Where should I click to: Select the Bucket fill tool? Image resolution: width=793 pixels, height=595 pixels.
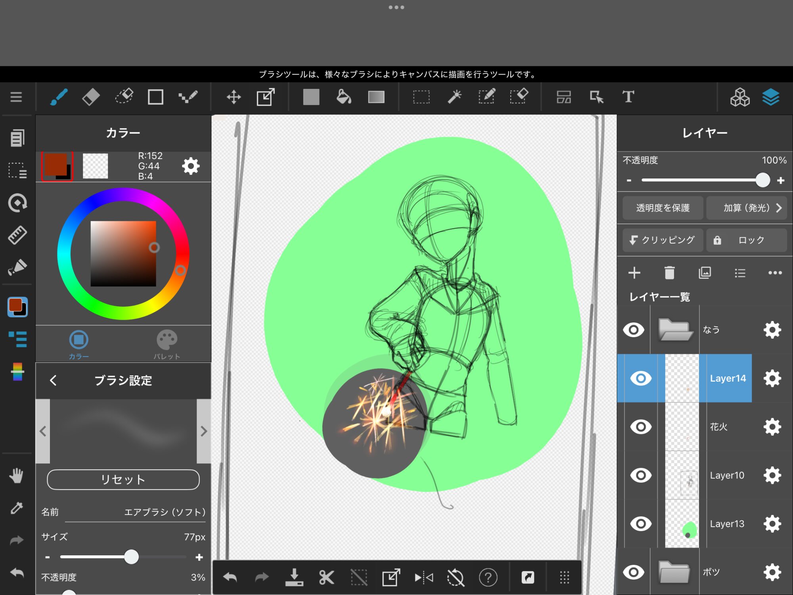pyautogui.click(x=343, y=97)
